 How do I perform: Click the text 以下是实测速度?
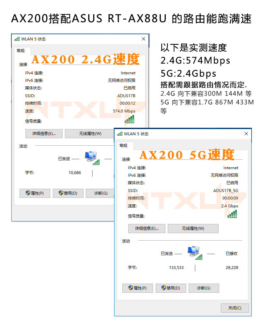[x=193, y=48]
